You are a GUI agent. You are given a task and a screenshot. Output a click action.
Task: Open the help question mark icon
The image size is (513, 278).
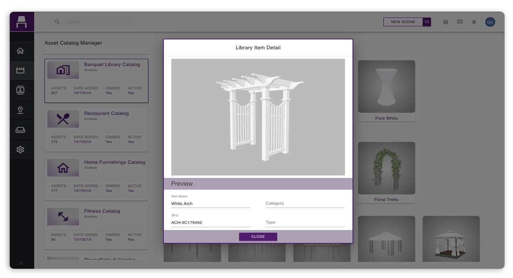(x=446, y=22)
